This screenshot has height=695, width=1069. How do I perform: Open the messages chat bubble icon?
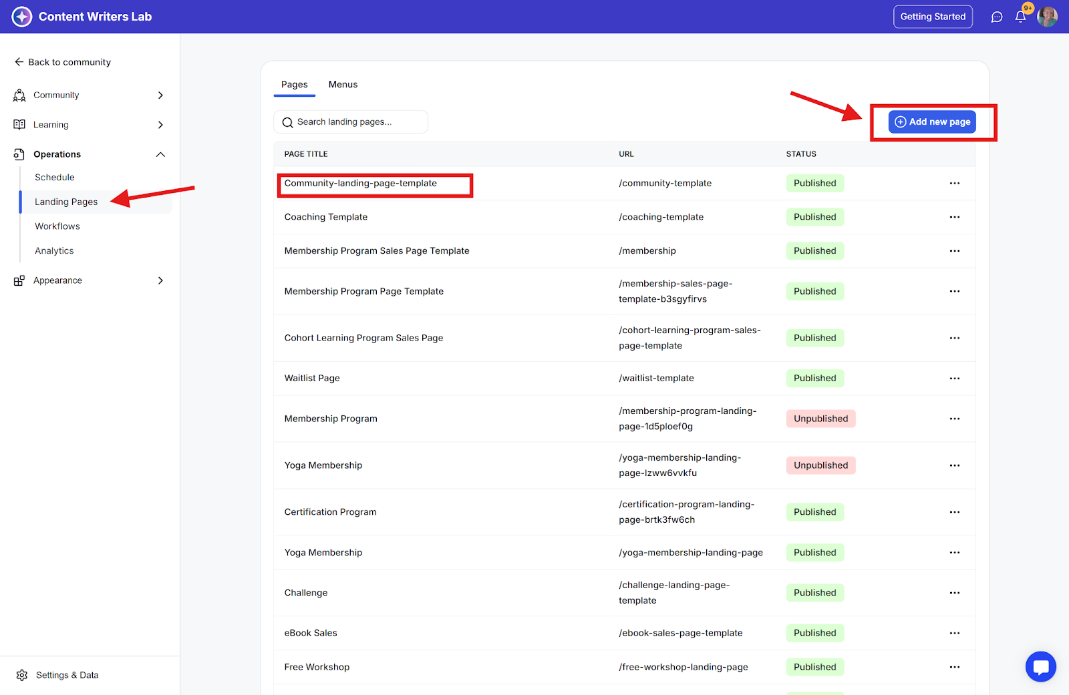point(997,17)
